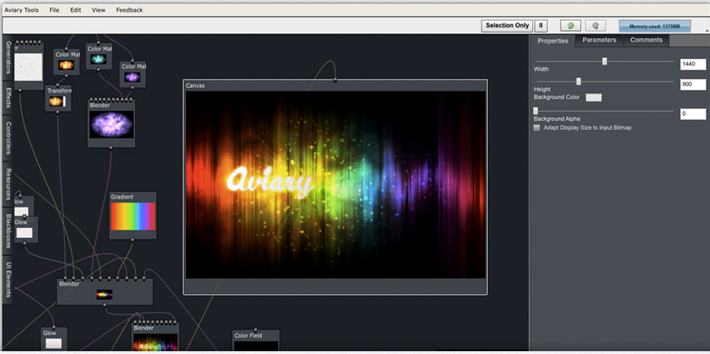
Task: Expand the Generators side panel
Action: pos(8,57)
